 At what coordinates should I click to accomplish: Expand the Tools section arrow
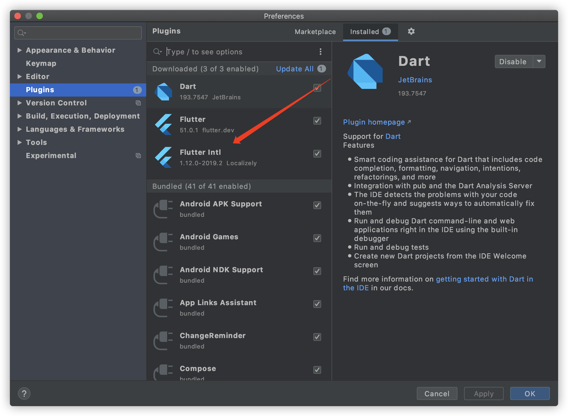[x=20, y=142]
